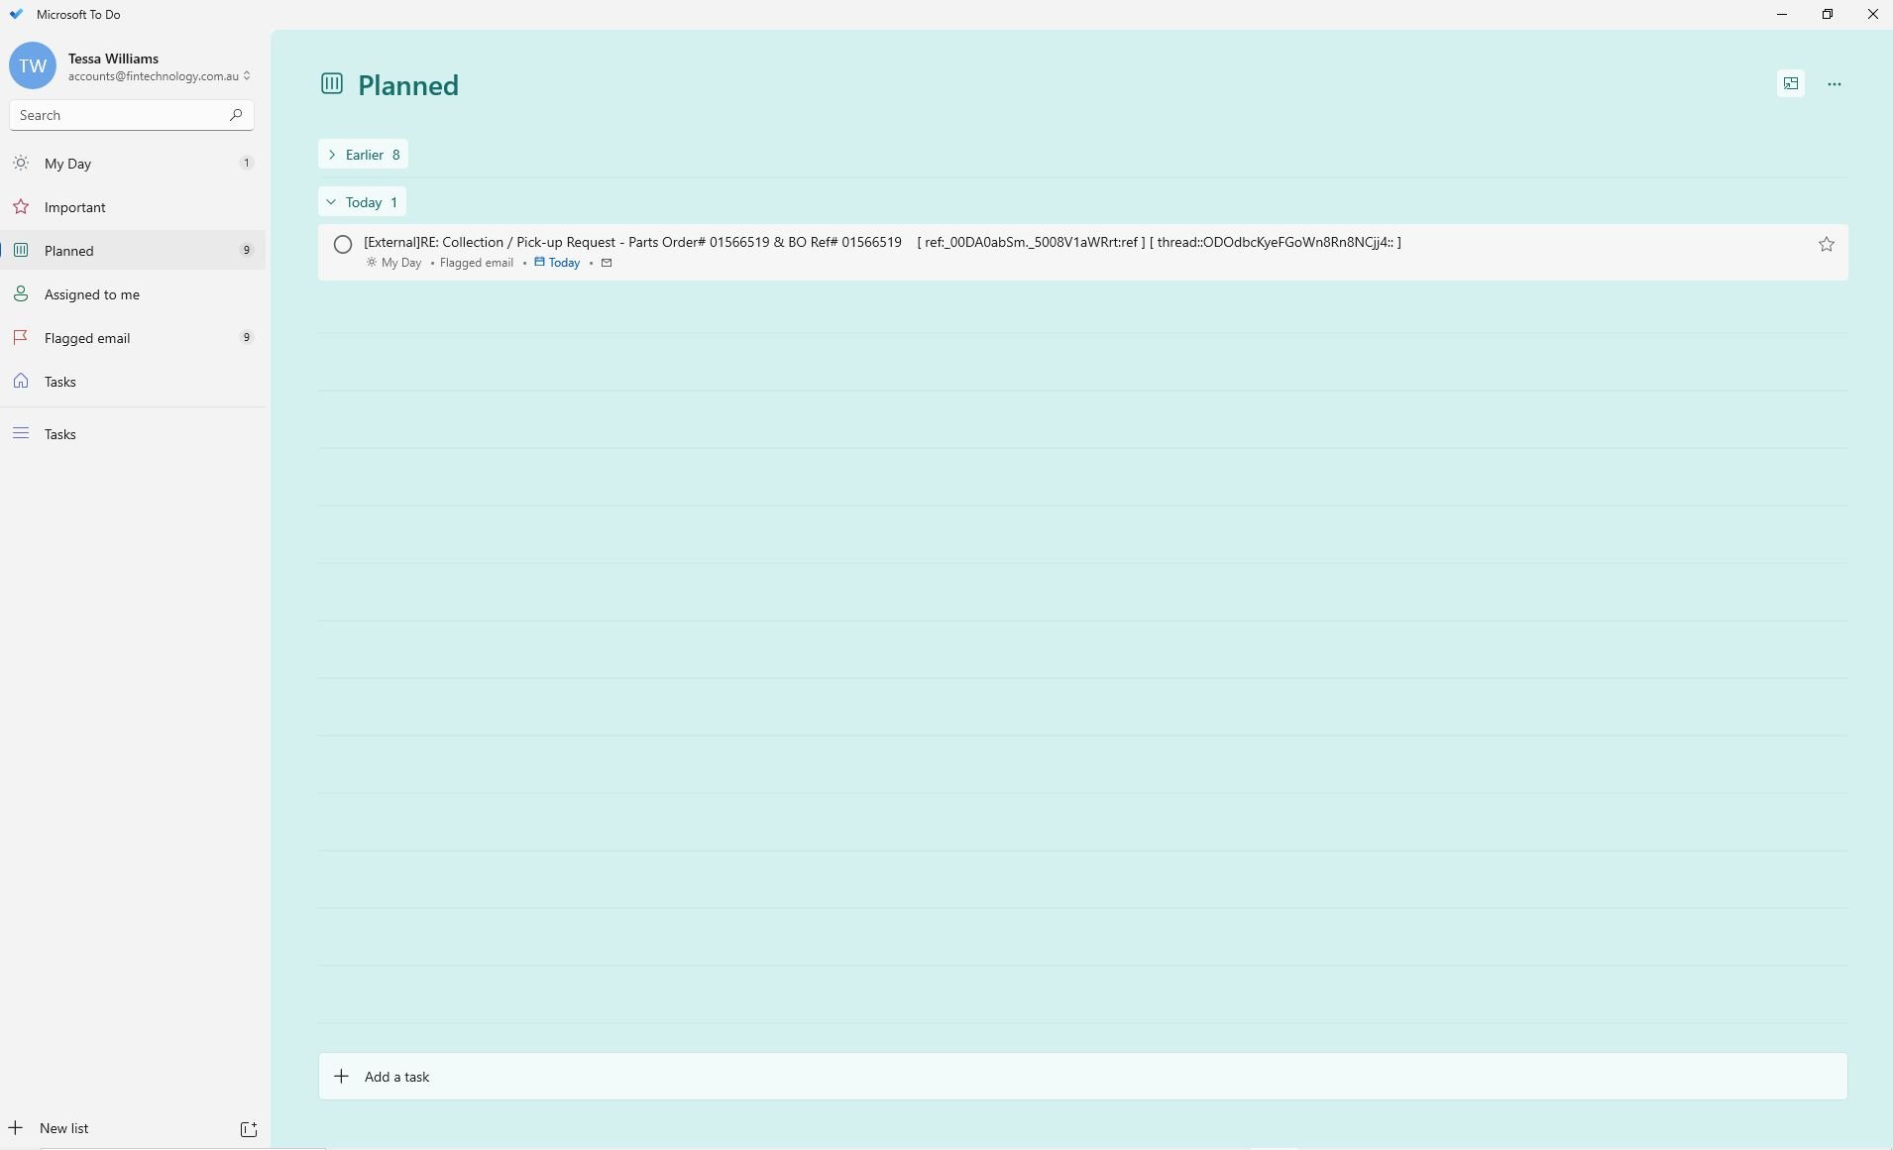Restore down the Microsoft To Do window

click(1828, 15)
